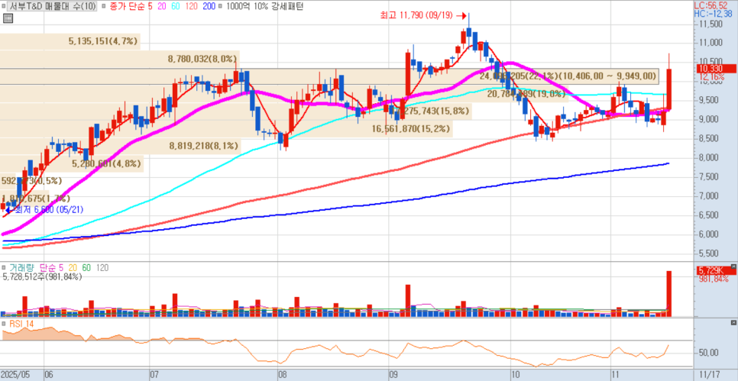Toggle the square marker before 서부T&D 매물대
The image size is (738, 381).
[5, 7]
